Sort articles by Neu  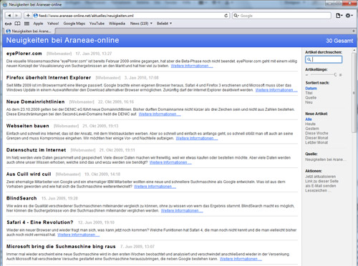309,102
